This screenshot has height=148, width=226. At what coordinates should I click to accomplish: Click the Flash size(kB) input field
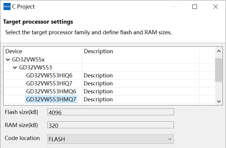(110, 112)
